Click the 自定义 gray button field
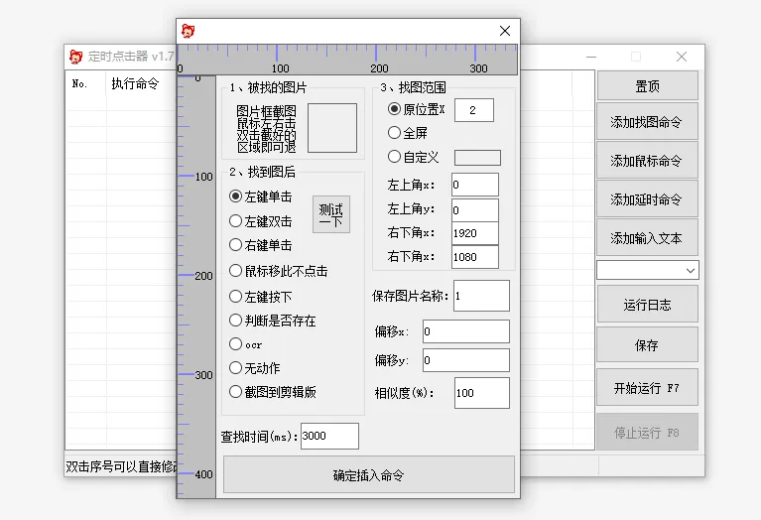The width and height of the screenshot is (761, 520). (x=477, y=158)
